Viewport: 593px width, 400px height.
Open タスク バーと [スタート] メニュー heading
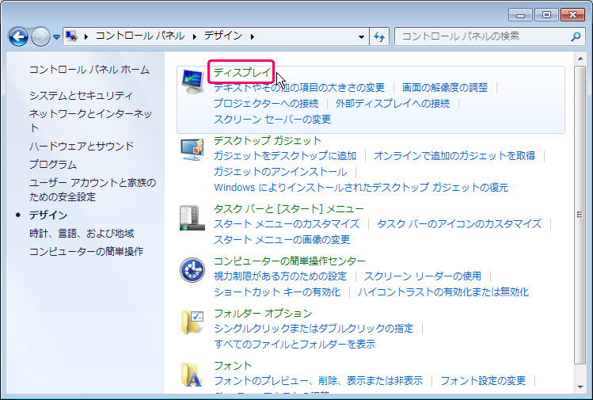click(288, 208)
